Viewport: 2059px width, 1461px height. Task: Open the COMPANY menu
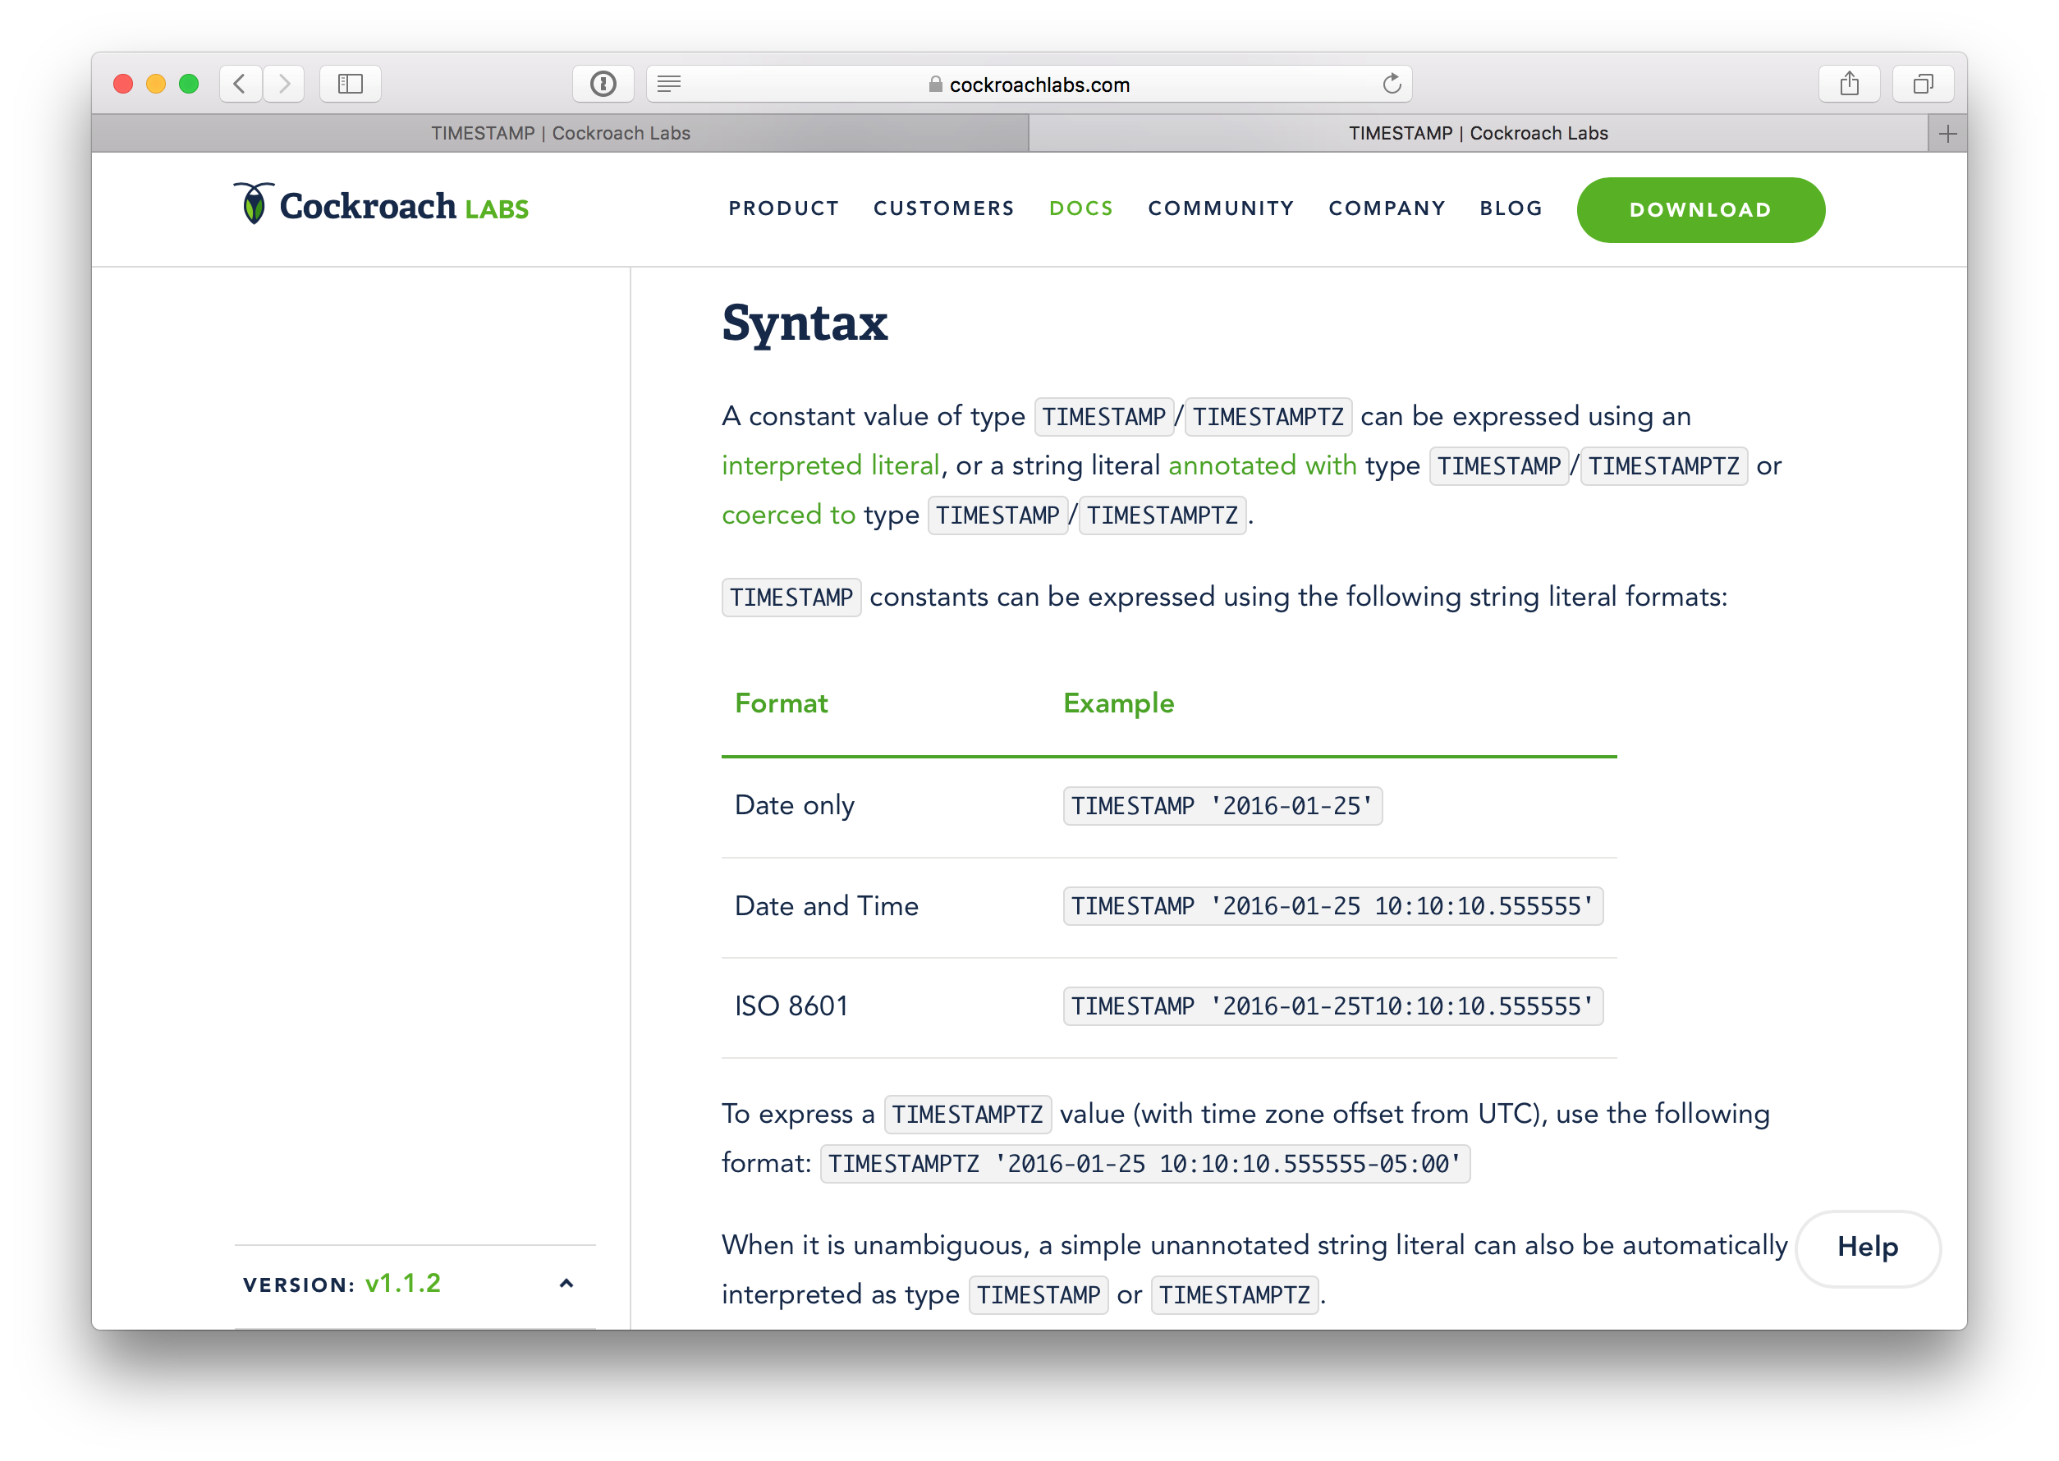(1387, 208)
